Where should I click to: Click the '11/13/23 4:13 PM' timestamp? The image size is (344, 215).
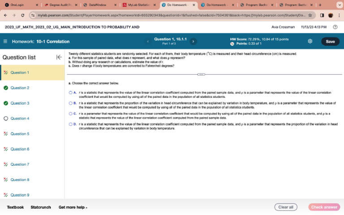314,27
